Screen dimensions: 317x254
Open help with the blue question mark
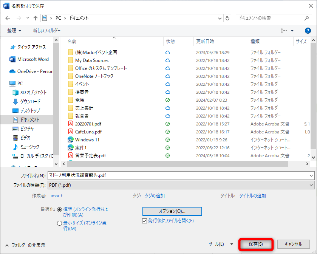tap(308, 31)
